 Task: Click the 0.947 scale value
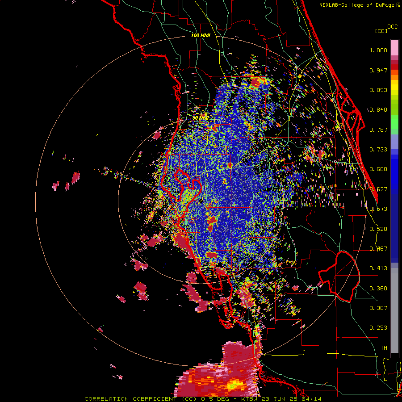378,70
